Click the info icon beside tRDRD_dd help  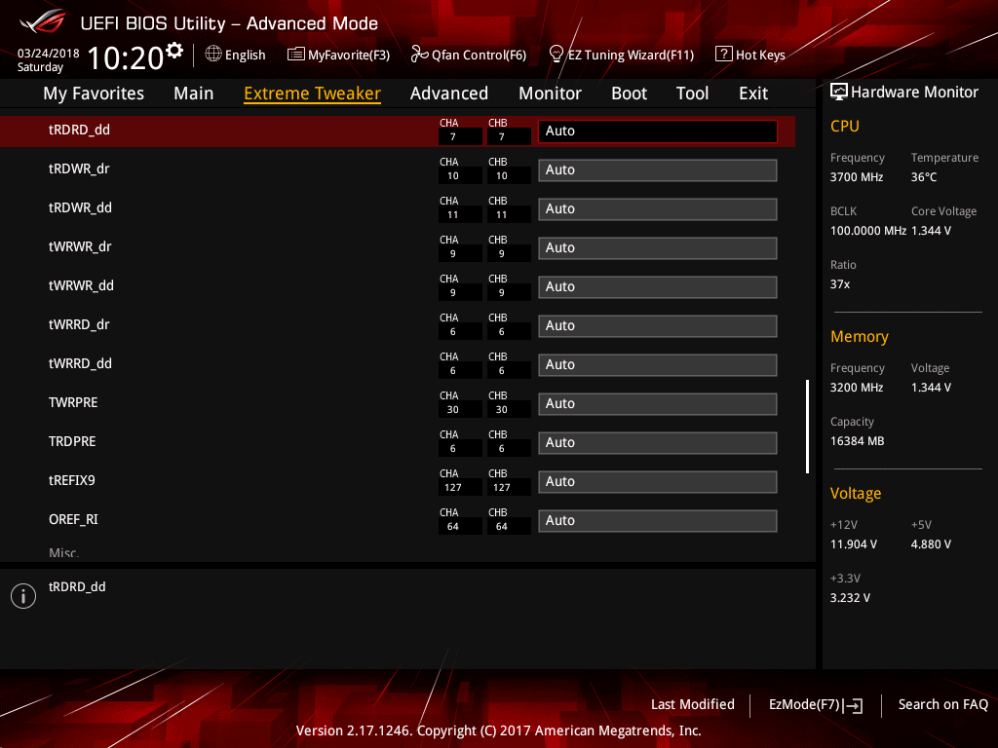click(x=23, y=596)
